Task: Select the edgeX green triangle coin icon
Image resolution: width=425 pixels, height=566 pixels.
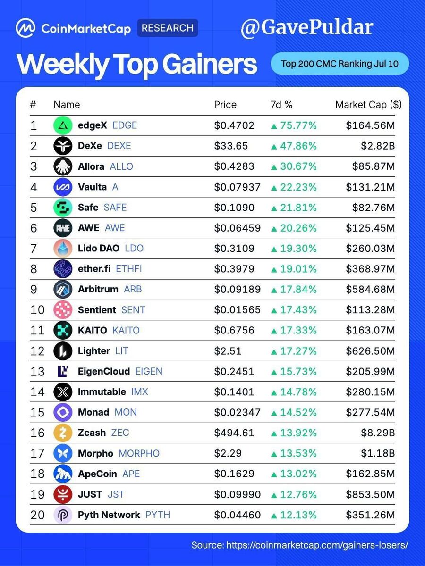Action: click(x=63, y=125)
